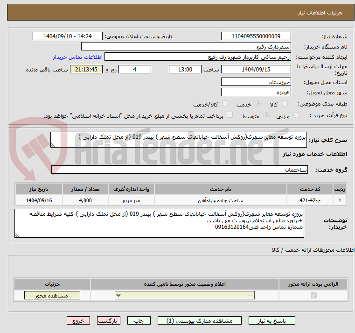Click the شهر محل تحویل field هویزه
The width and height of the screenshot is (355, 333).
pos(256,92)
